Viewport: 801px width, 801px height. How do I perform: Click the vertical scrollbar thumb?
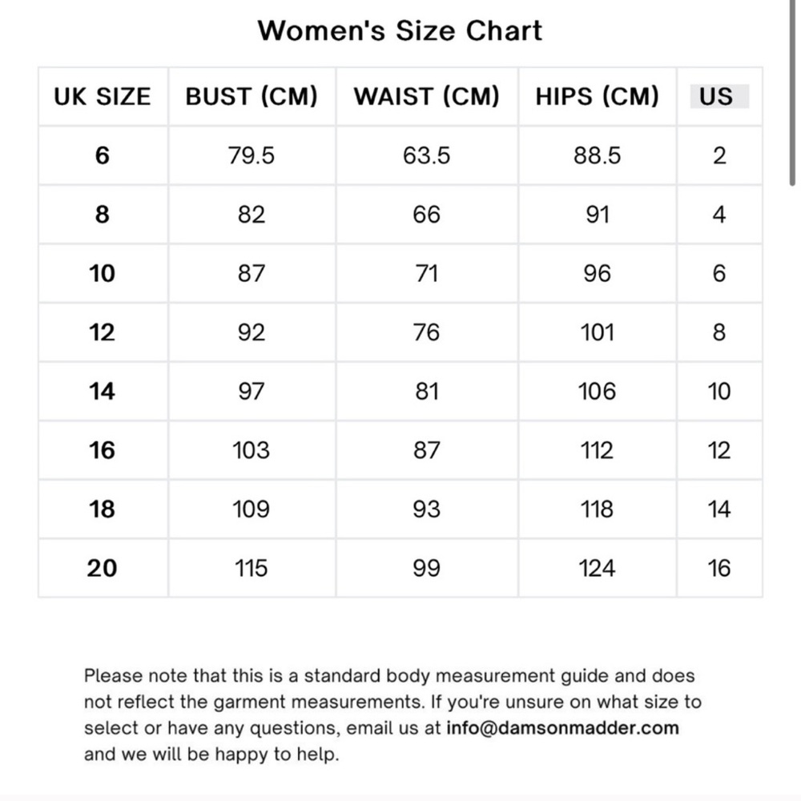(792, 93)
